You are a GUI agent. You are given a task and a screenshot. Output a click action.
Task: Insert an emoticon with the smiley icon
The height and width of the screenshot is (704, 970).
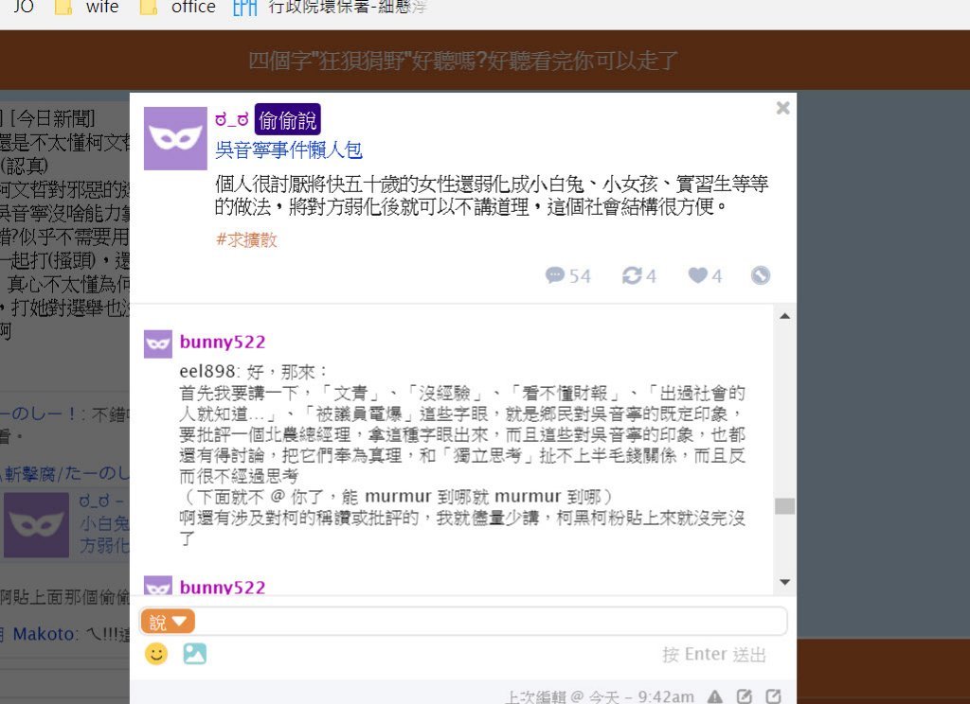(x=156, y=653)
